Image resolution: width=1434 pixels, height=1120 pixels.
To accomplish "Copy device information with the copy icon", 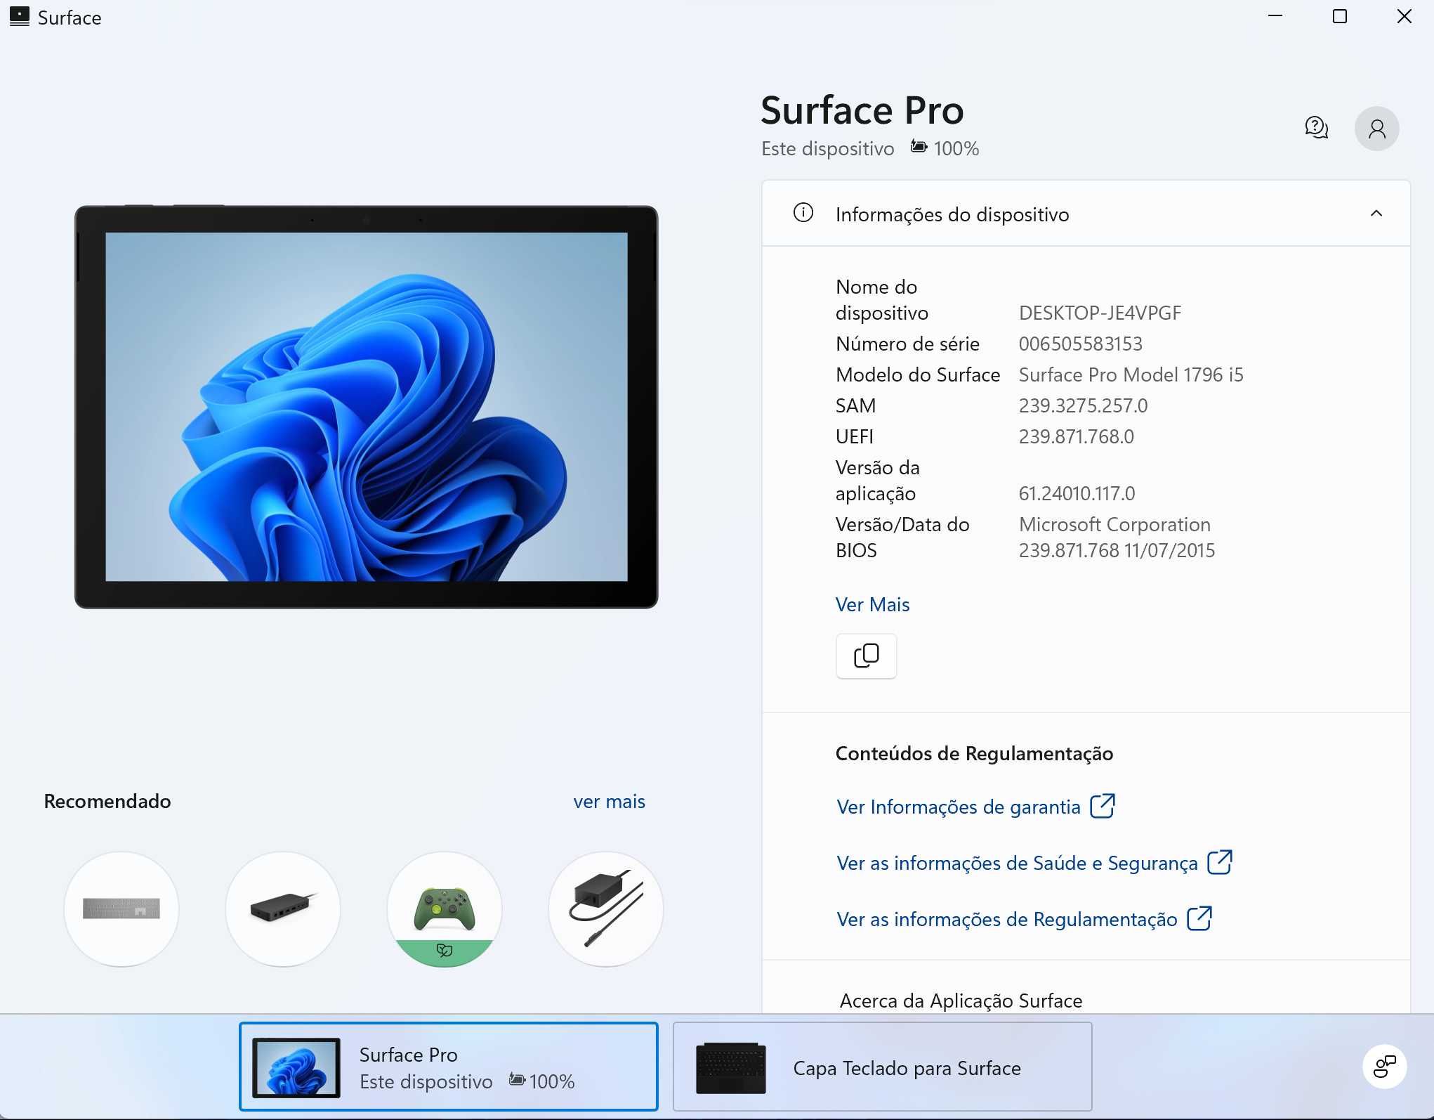I will click(x=866, y=656).
